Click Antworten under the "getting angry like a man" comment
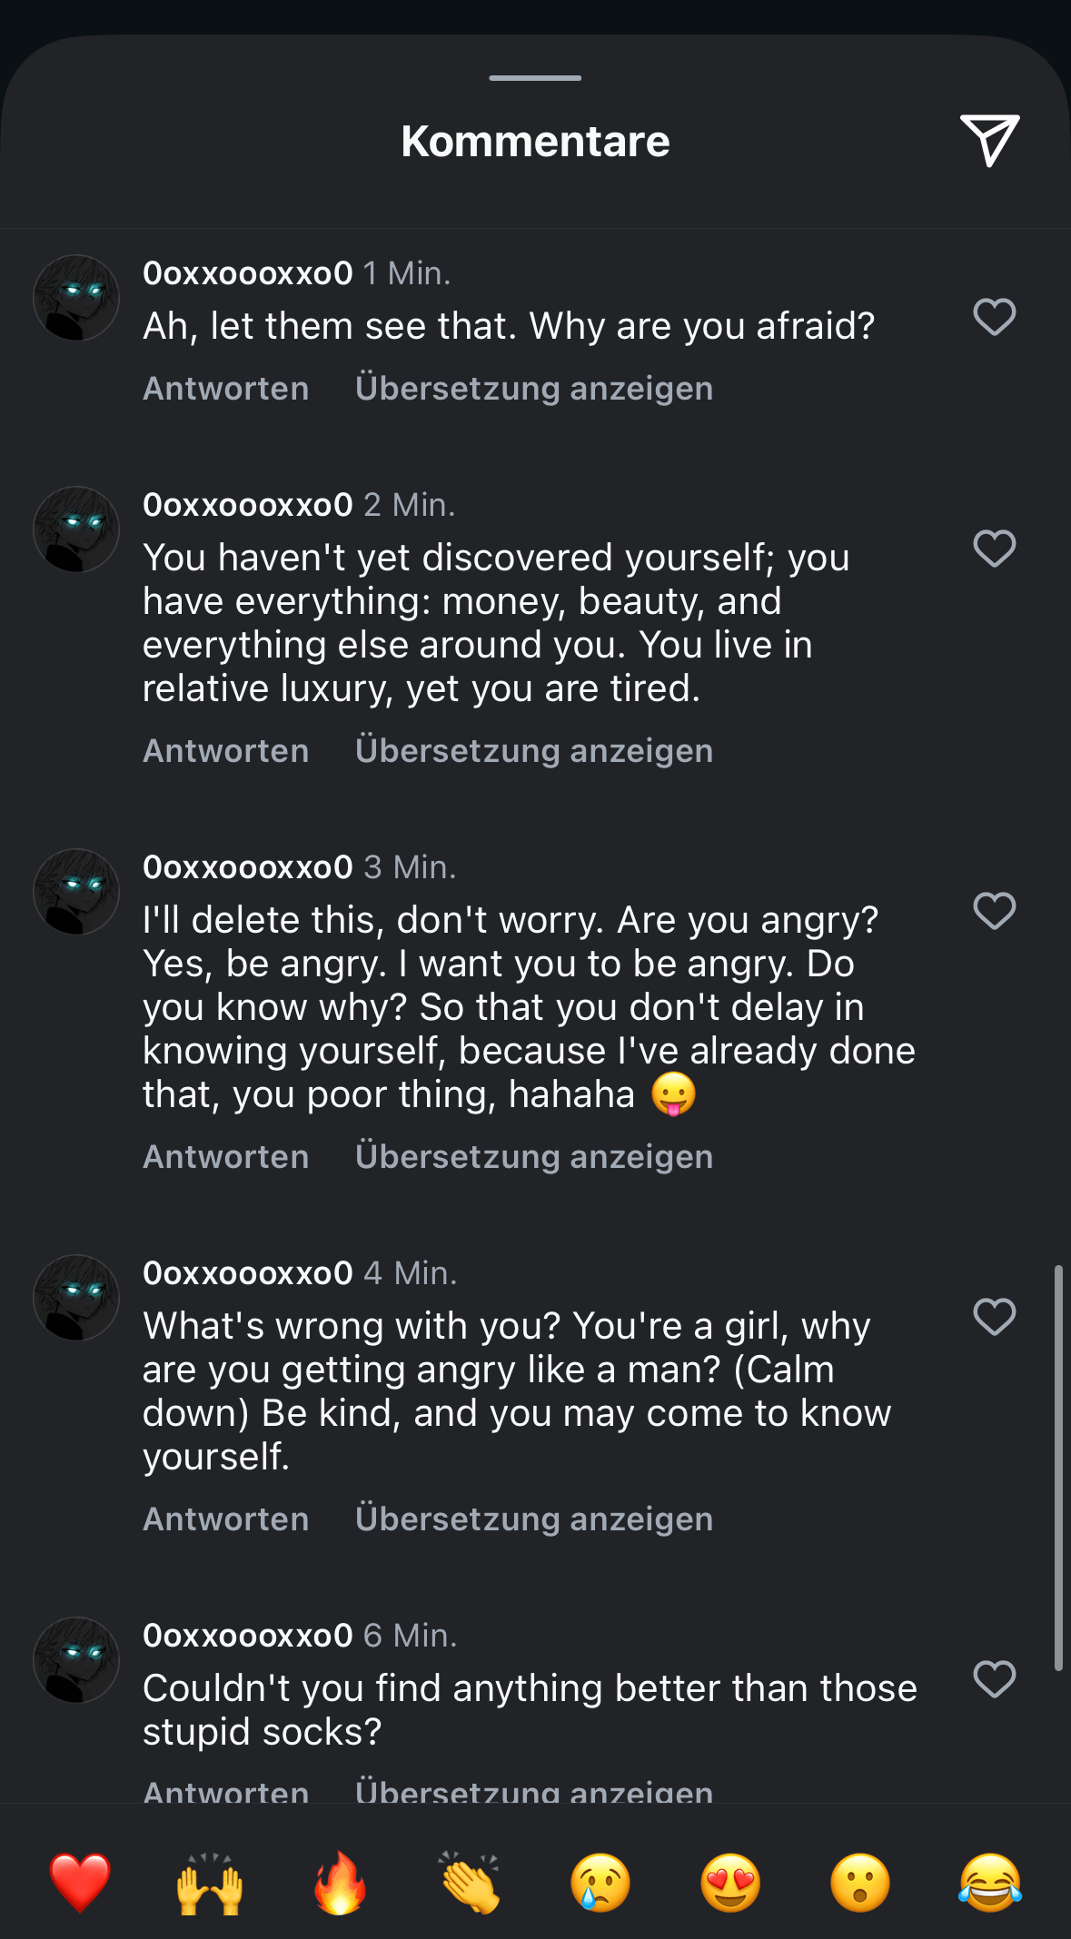Image resolution: width=1071 pixels, height=1939 pixels. click(226, 1519)
